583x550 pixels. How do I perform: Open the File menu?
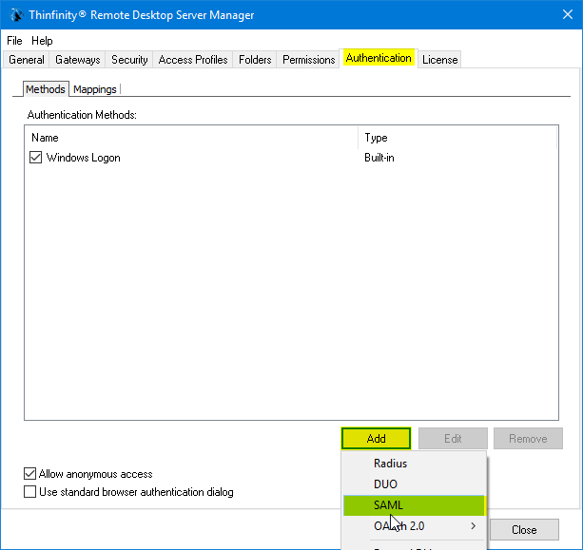[x=14, y=41]
